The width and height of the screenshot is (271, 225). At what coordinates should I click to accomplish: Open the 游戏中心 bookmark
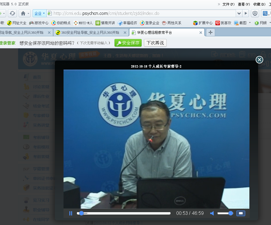point(39,23)
